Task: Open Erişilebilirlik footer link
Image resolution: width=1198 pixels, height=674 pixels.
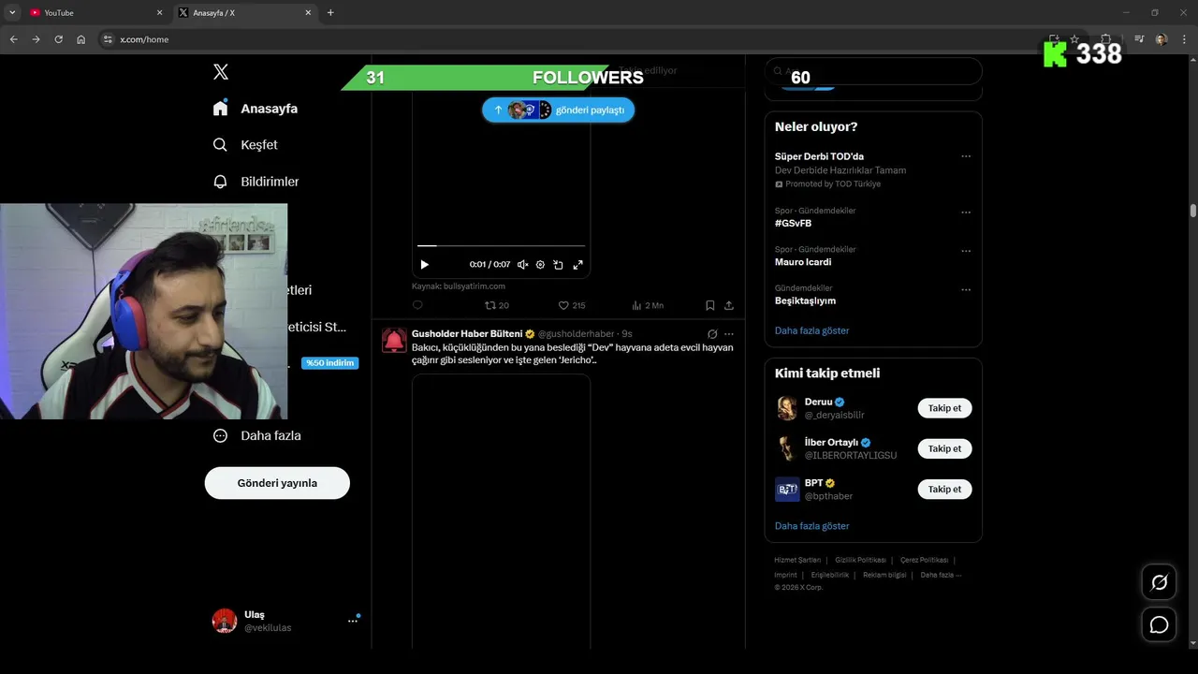Action: coord(830,575)
